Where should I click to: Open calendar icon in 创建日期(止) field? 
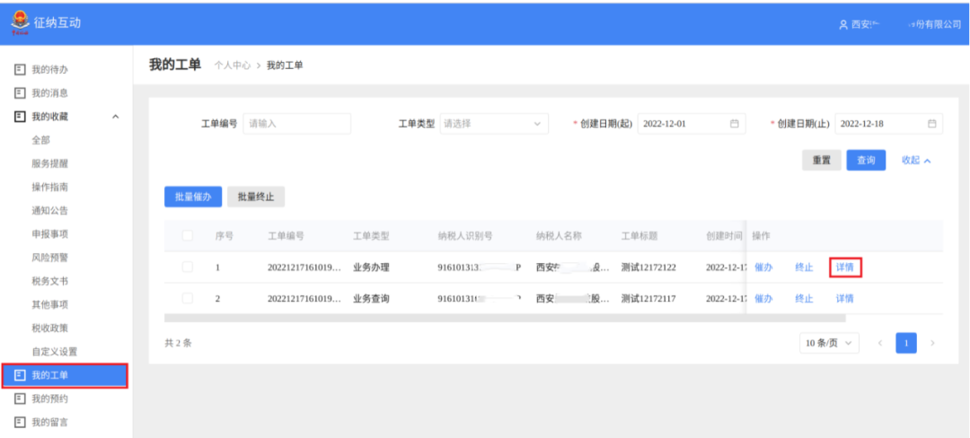[x=931, y=124]
